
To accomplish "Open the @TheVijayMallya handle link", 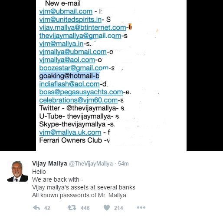I will (x=91, y=164).
